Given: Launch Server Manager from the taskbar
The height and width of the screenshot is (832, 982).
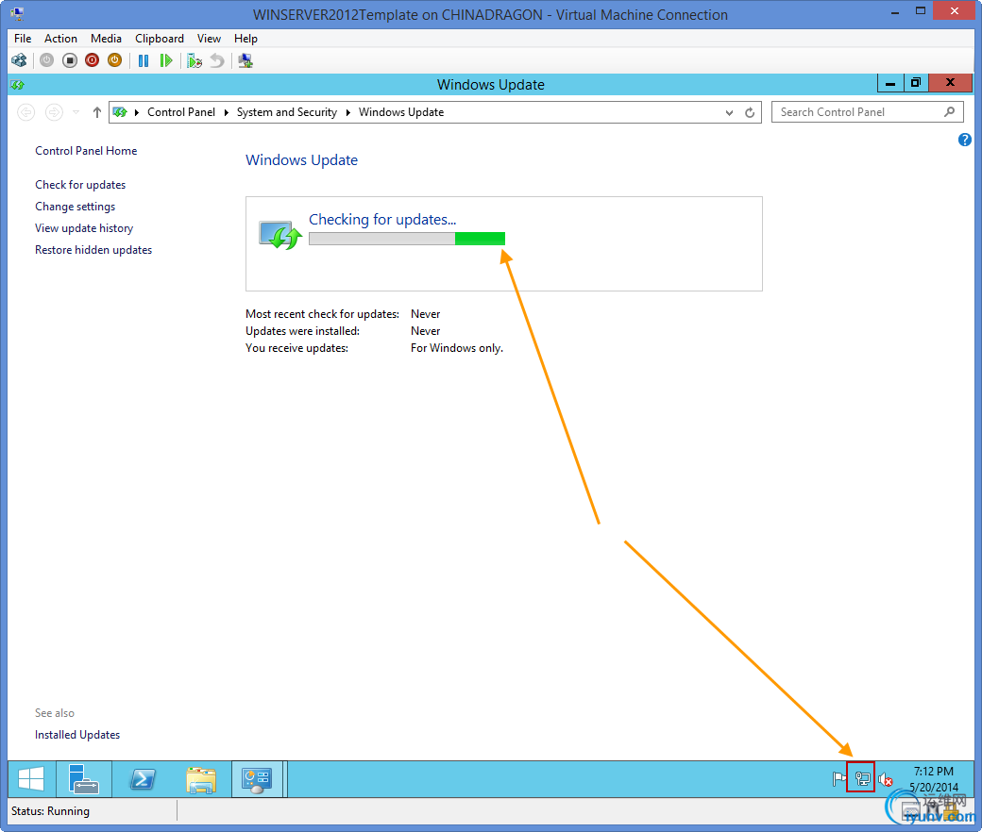Looking at the screenshot, I should click(84, 779).
